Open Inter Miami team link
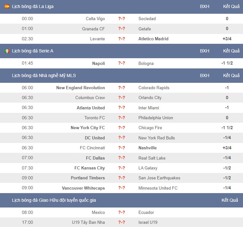Image resolution: width=243 pixels, height=227 pixels. point(149,108)
